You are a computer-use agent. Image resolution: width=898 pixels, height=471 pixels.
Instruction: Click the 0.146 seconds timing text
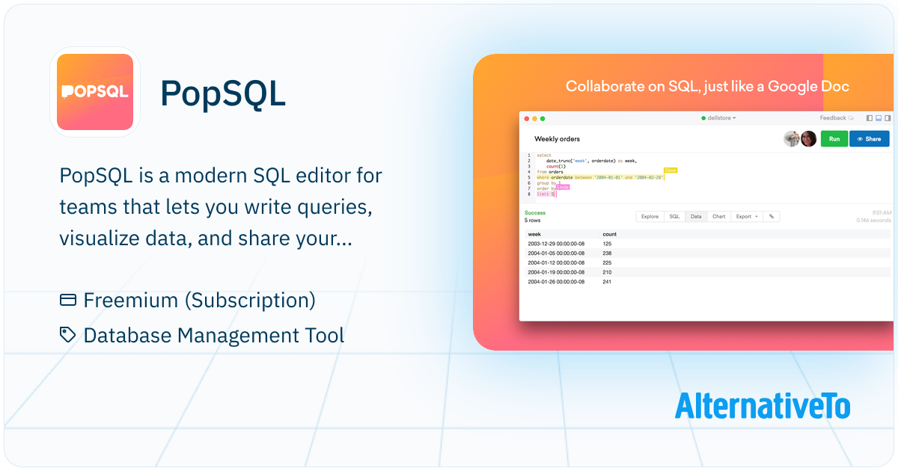[x=874, y=221]
